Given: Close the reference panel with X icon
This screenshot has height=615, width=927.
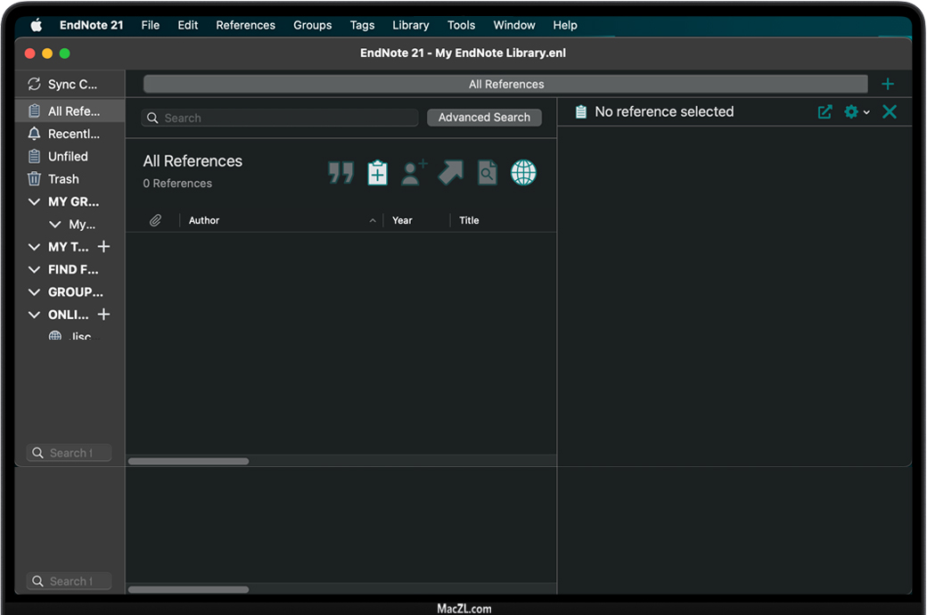Looking at the screenshot, I should pos(889,112).
